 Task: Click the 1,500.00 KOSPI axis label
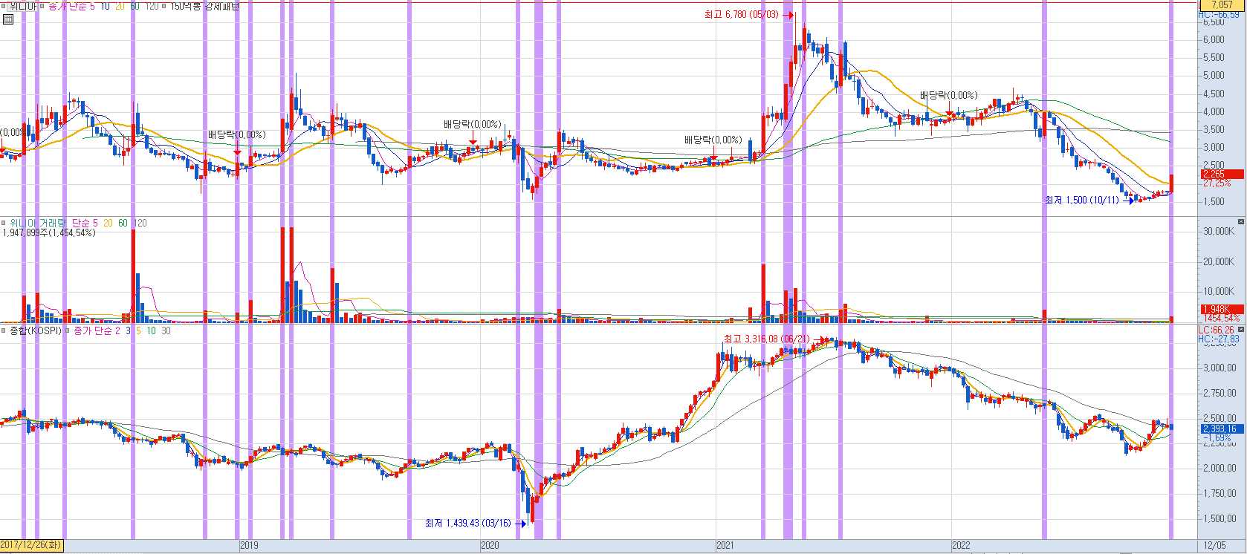point(1219,518)
